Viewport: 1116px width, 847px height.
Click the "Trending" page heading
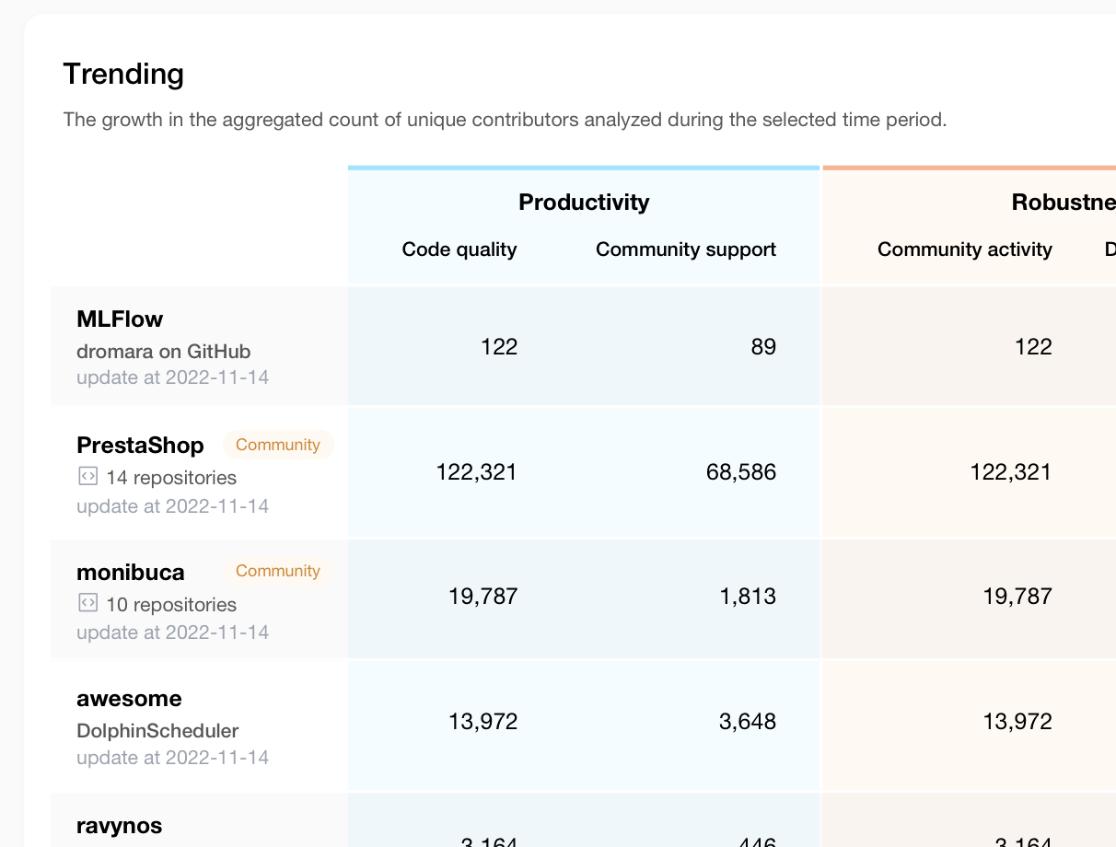123,75
